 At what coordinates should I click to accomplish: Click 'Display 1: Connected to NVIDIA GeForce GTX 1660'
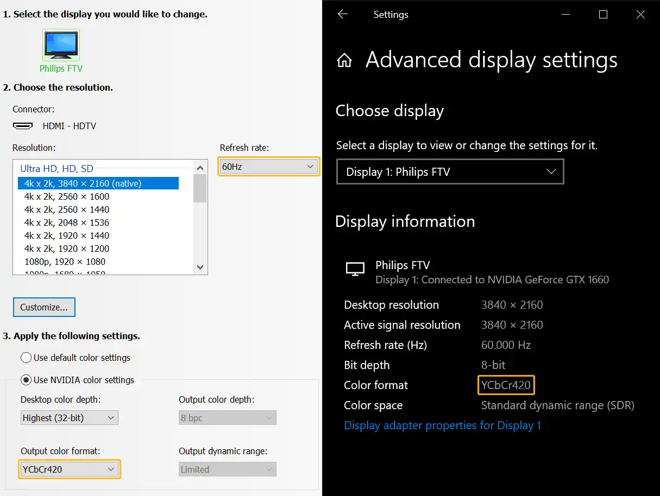tap(492, 279)
